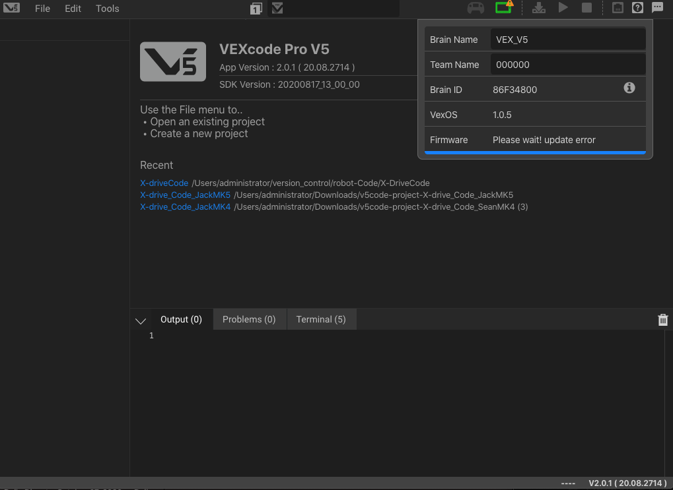The image size is (673, 490).
Task: Collapse the output panel with chevron
Action: 141,321
